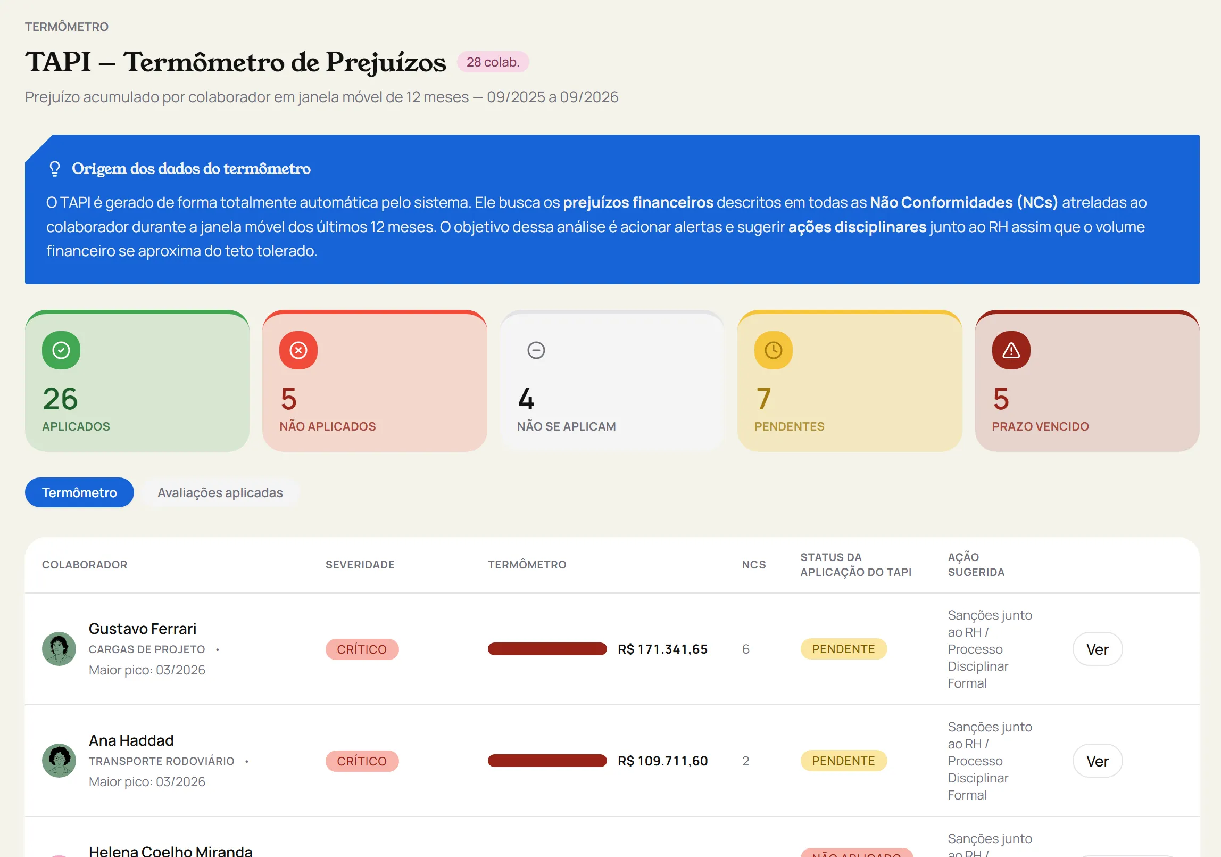Click Ver button for Gustavo Ferrari
The height and width of the screenshot is (857, 1221).
coord(1098,649)
